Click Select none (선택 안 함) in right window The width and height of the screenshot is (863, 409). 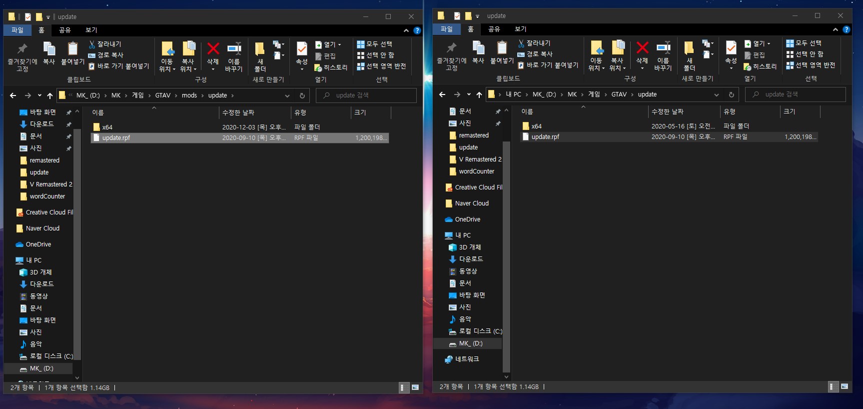click(805, 54)
